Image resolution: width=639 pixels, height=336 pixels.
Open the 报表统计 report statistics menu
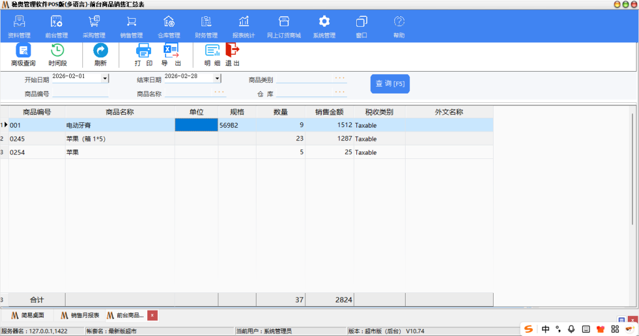tap(243, 26)
